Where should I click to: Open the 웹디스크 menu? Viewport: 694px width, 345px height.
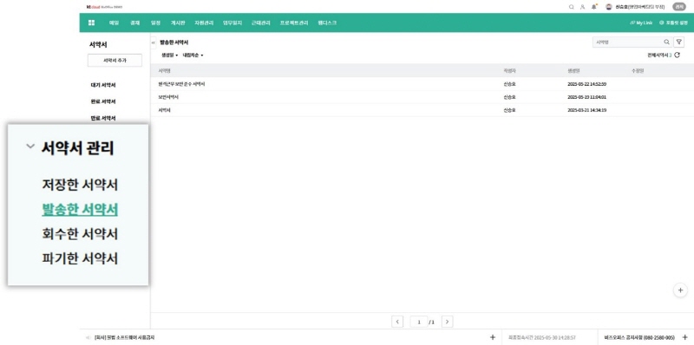click(327, 23)
